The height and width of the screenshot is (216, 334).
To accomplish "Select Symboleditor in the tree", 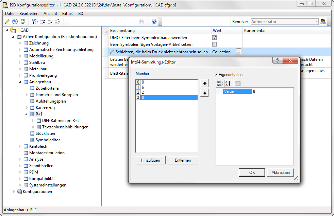I will (x=48, y=140).
